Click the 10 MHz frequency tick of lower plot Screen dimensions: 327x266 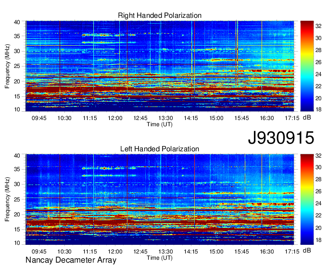17,243
